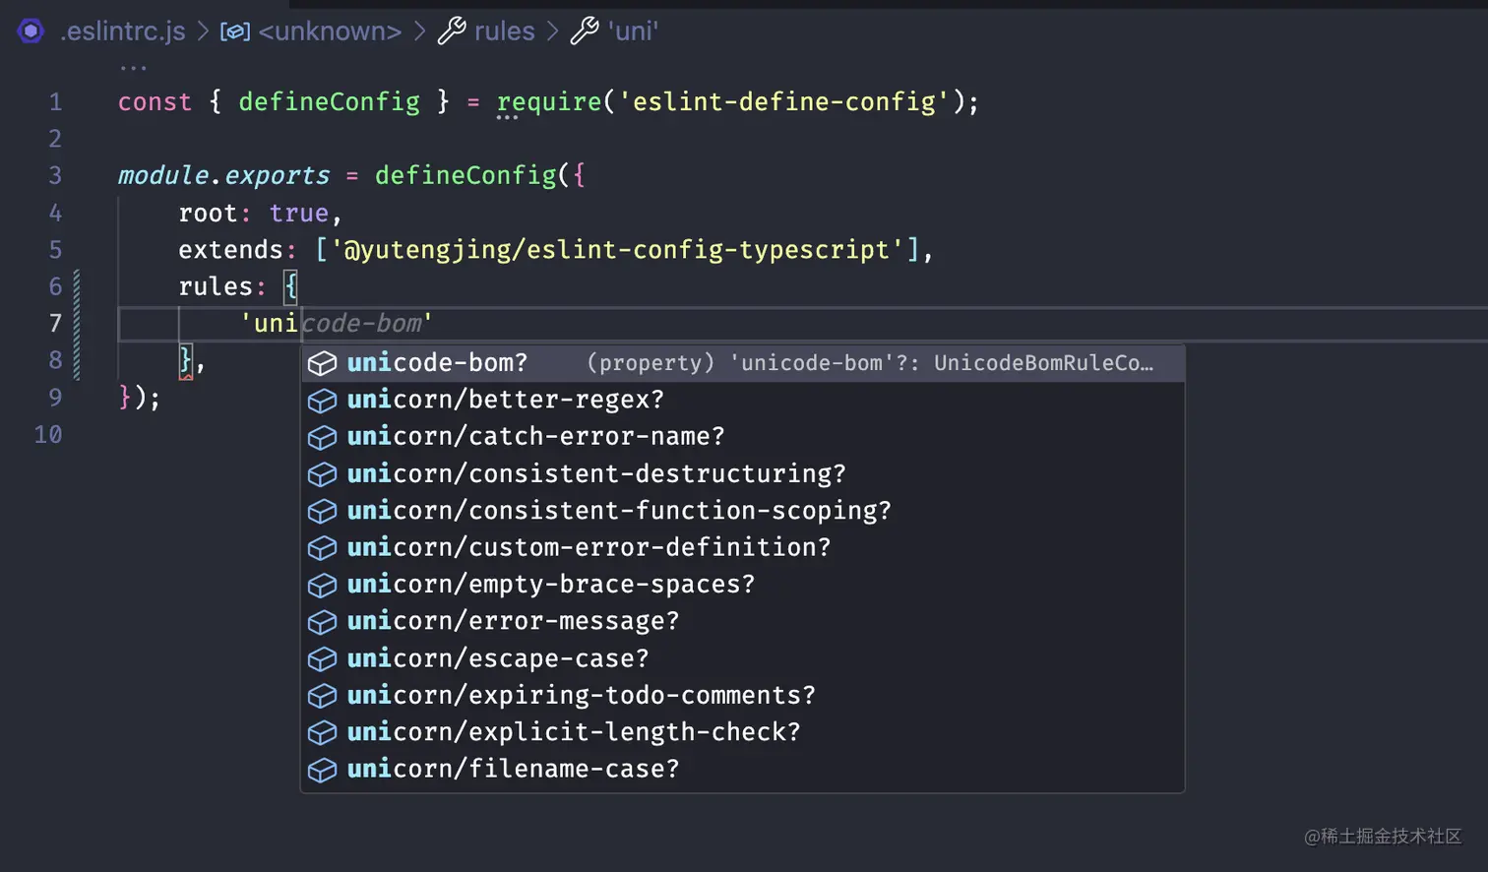Click the wrench icon before 'uni' breadcrumb
The image size is (1488, 872).
pos(585,31)
